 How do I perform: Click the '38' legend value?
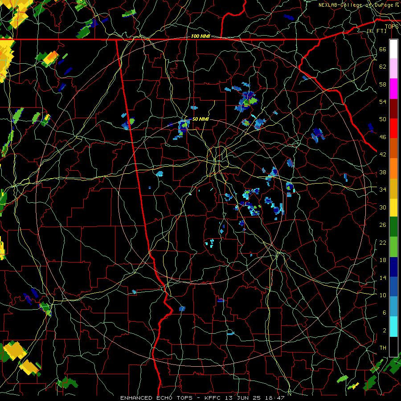383,172
